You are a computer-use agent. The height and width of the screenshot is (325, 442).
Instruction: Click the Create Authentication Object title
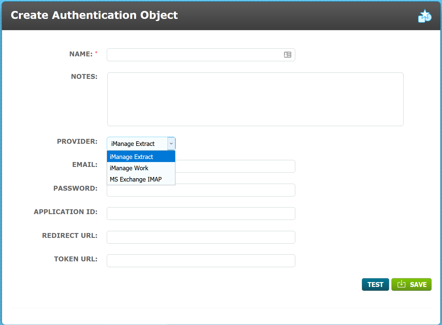tap(94, 15)
